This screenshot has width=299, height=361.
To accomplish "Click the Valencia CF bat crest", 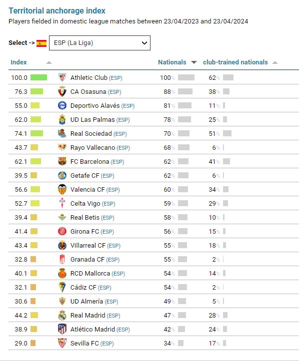I will pyautogui.click(x=62, y=189).
